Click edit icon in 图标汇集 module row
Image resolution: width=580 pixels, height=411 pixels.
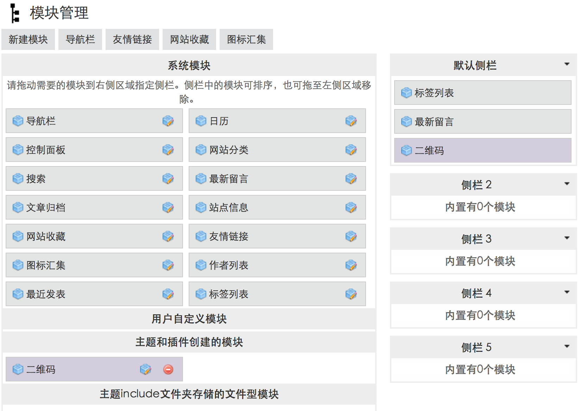[x=168, y=265]
